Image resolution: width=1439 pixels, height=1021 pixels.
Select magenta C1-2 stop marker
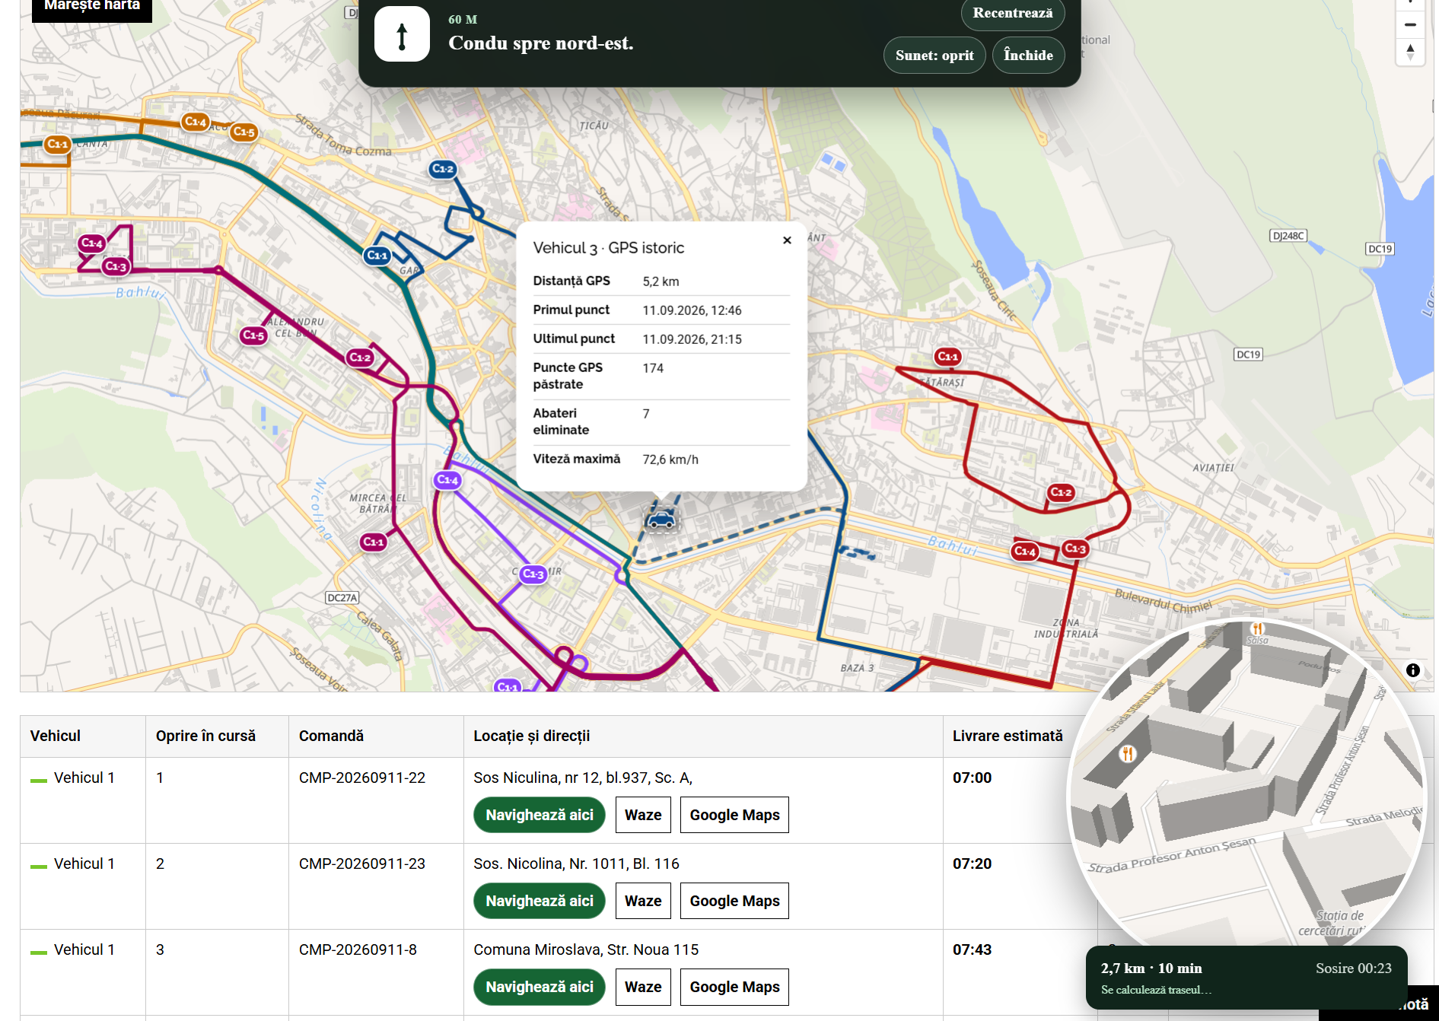tap(360, 357)
